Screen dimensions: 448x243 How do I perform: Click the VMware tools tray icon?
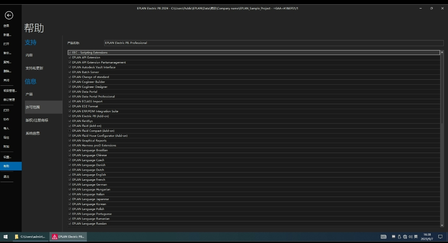point(394,237)
